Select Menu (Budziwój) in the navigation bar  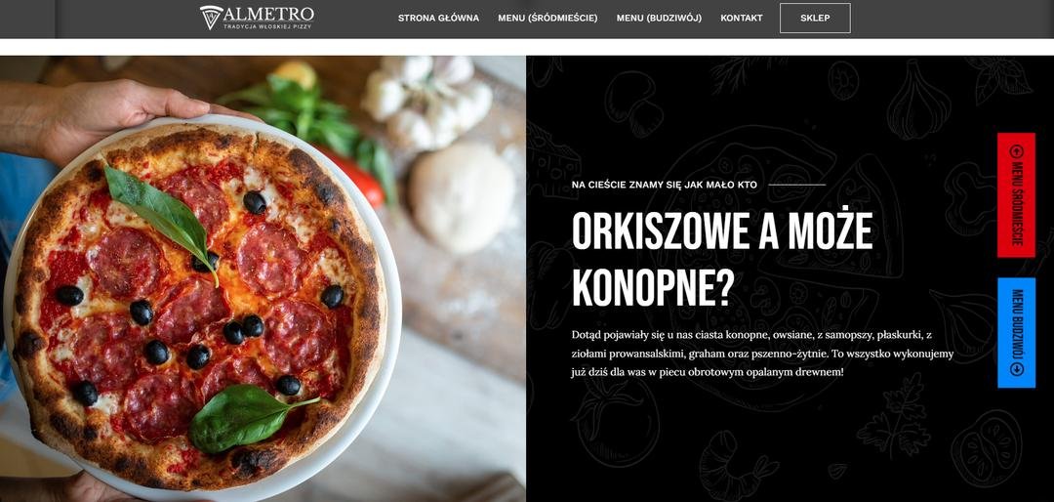[x=659, y=19]
